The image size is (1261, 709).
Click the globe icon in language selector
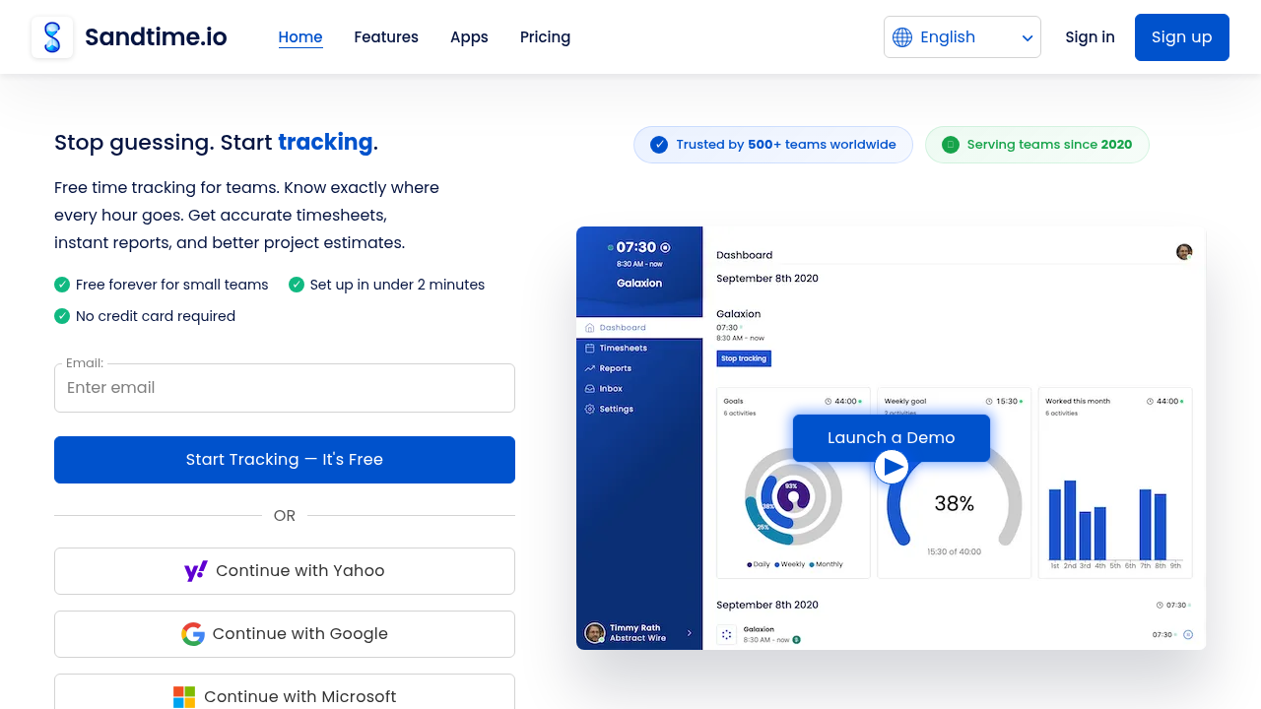902,37
